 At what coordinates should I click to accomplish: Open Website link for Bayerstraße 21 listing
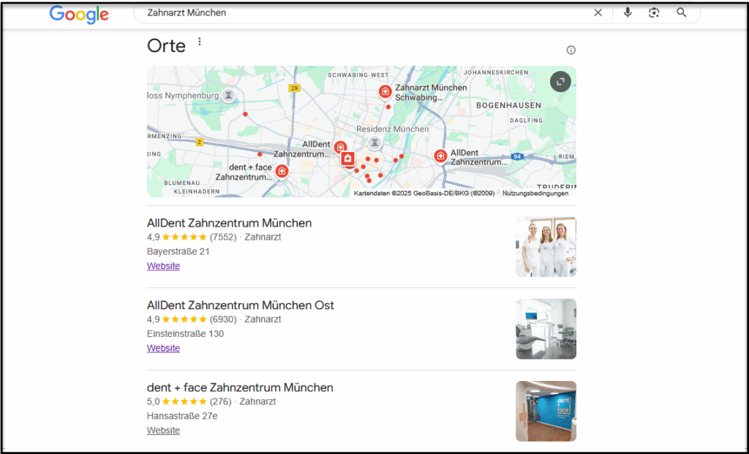(x=163, y=266)
